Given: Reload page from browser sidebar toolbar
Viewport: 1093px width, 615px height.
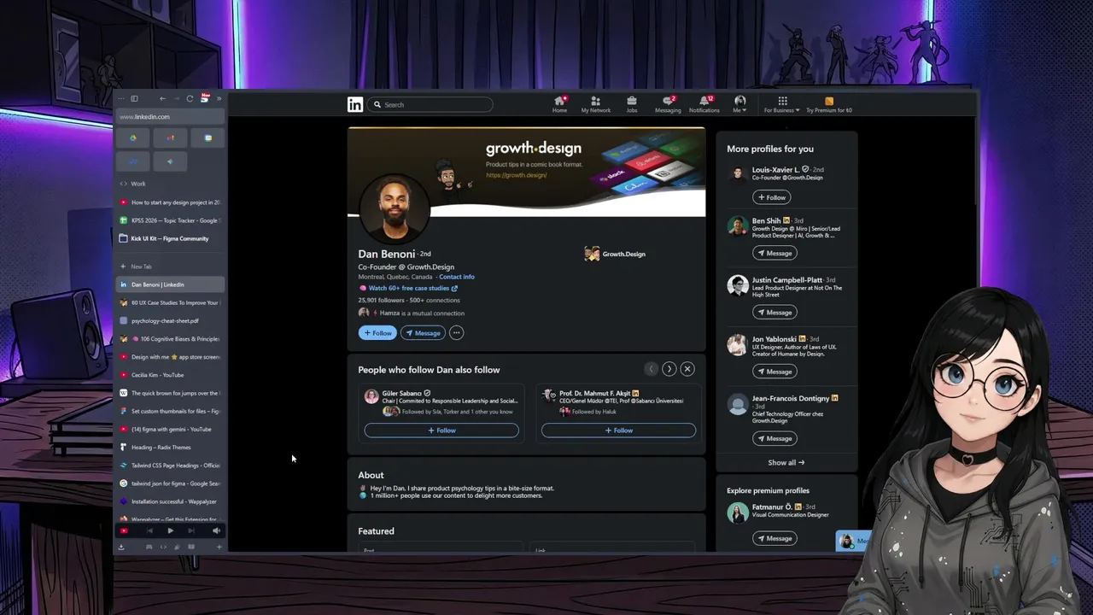Looking at the screenshot, I should (x=190, y=98).
